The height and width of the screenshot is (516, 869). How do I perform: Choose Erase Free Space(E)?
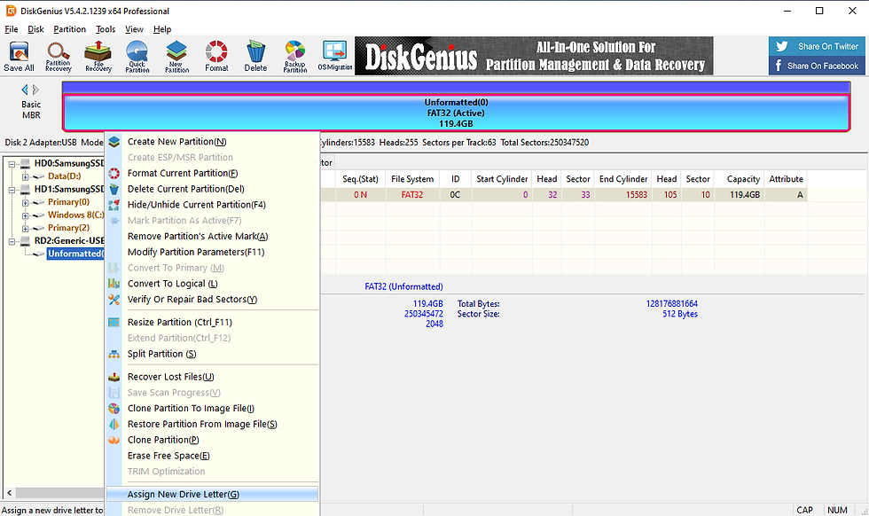[212, 456]
